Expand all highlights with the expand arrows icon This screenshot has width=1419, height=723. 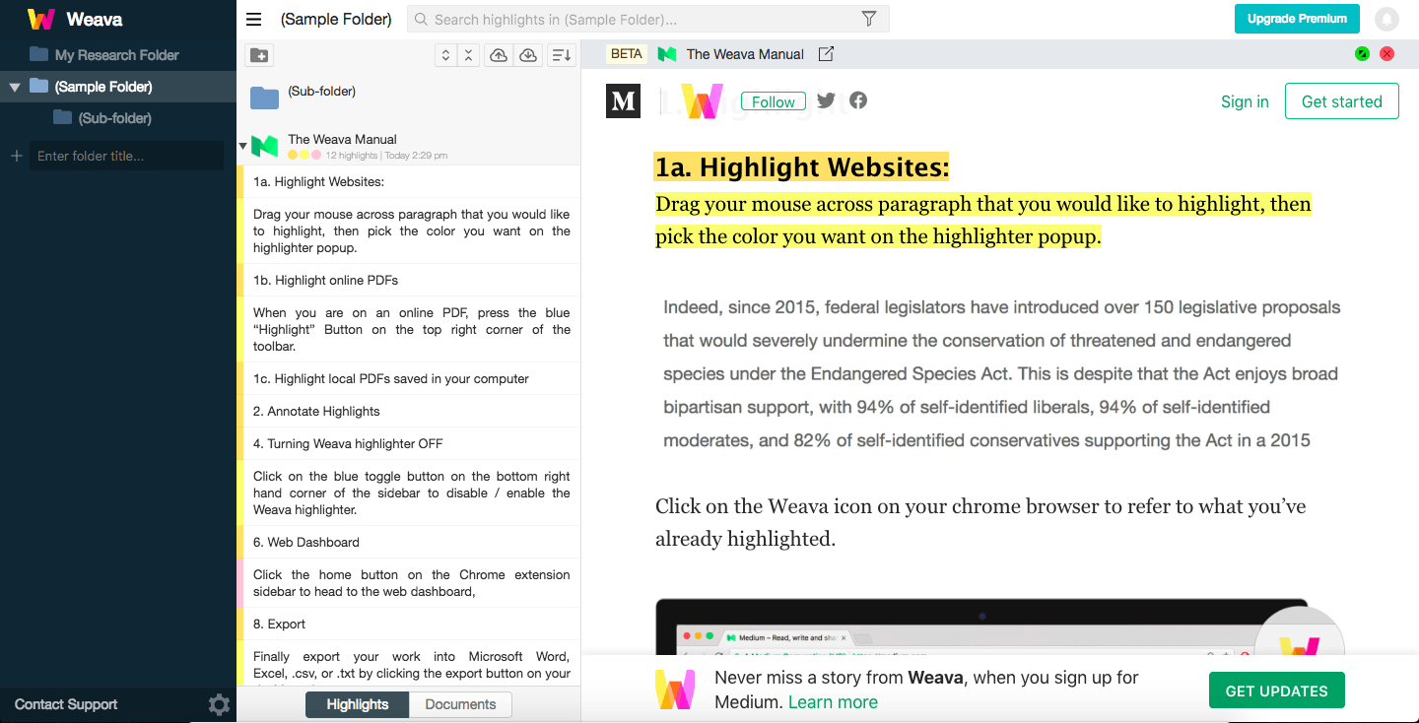445,56
